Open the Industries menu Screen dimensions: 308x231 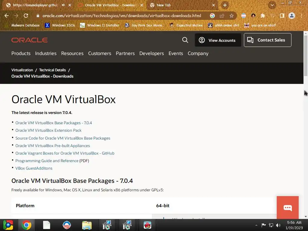point(46,54)
